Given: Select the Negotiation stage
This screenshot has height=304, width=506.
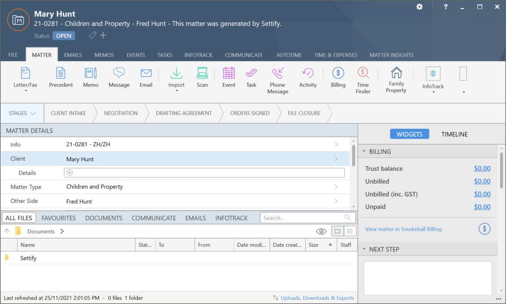Looking at the screenshot, I should [121, 114].
